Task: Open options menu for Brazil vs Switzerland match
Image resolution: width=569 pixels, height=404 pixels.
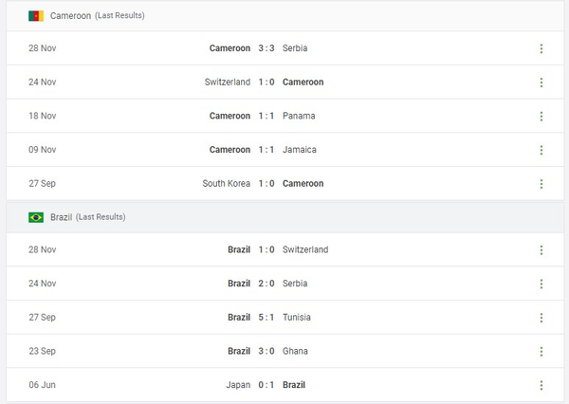Action: coord(541,250)
